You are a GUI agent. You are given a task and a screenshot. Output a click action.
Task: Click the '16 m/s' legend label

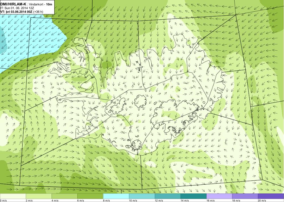[x=211, y=201]
